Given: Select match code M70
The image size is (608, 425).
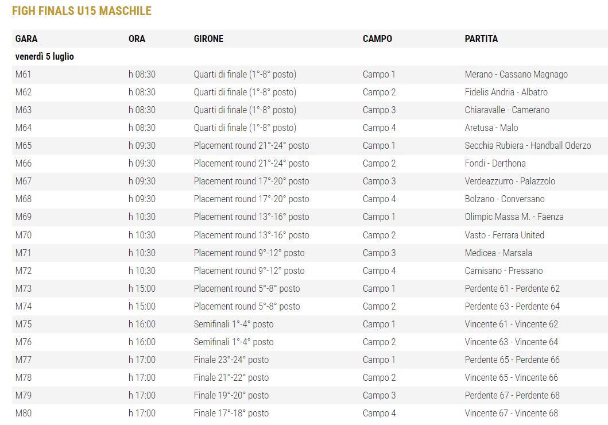Looking at the screenshot, I should click(24, 235).
